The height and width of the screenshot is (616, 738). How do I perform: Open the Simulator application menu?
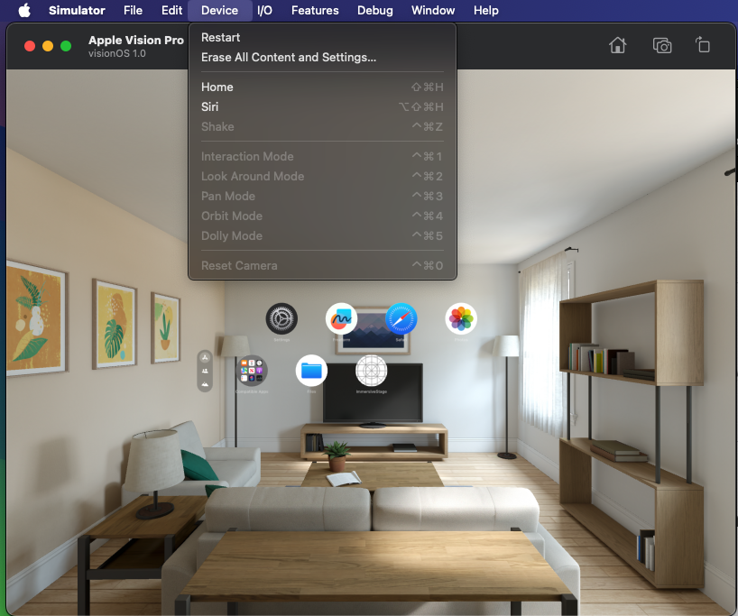[77, 10]
